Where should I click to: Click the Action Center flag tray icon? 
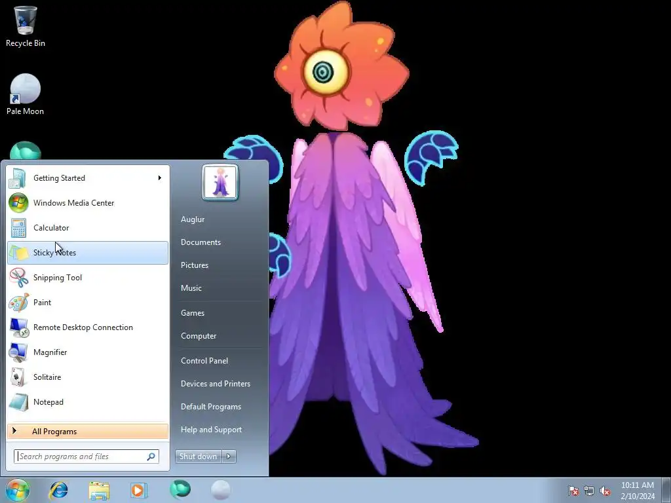pyautogui.click(x=573, y=491)
